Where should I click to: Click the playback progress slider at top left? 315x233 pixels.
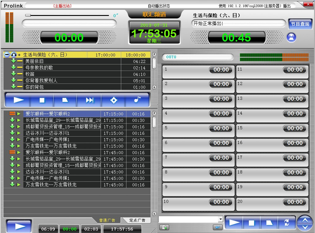coord(67,15)
